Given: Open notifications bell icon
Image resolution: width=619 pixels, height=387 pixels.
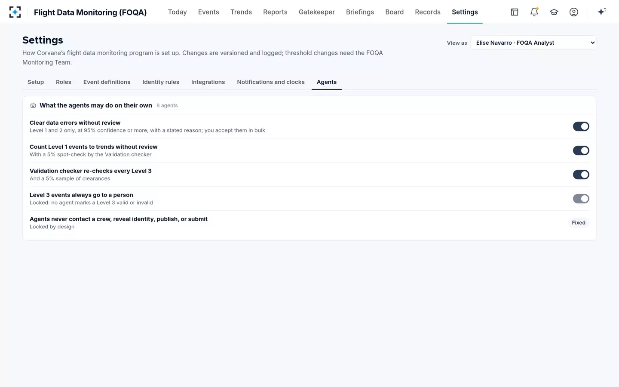Looking at the screenshot, I should [534, 12].
